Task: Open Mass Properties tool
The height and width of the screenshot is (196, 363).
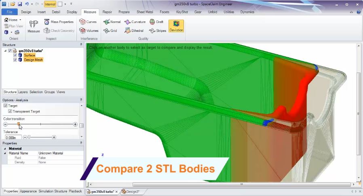Action: 59,22
